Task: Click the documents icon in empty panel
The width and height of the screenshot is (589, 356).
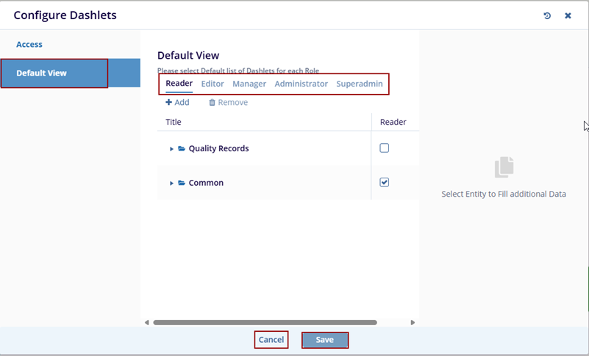Action: point(504,167)
